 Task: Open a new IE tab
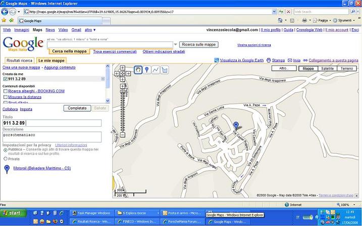click(106, 21)
